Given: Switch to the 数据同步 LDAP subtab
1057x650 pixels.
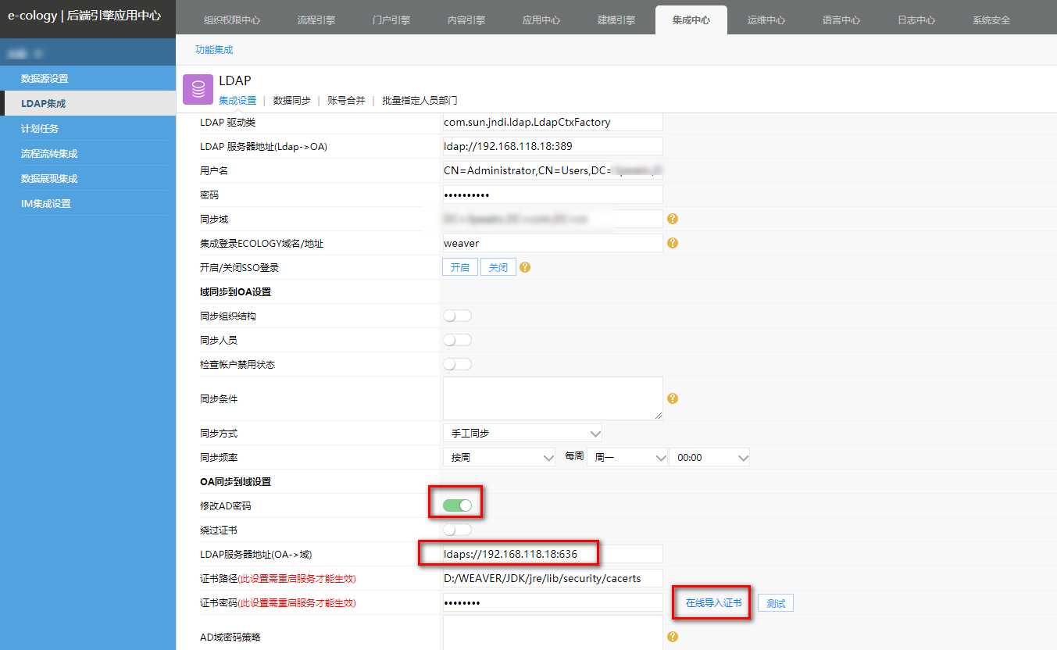Looking at the screenshot, I should pyautogui.click(x=291, y=100).
